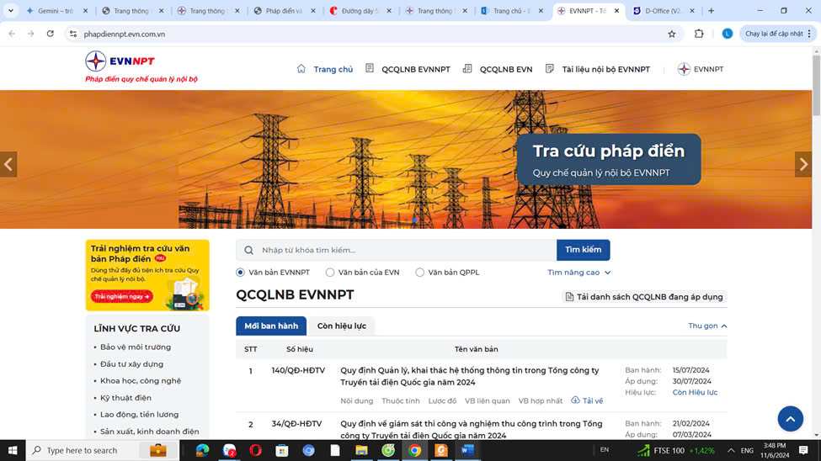Image resolution: width=821 pixels, height=461 pixels.
Task: Click Lược đồ under document 140/QĐ-HĐTV
Action: 442,400
